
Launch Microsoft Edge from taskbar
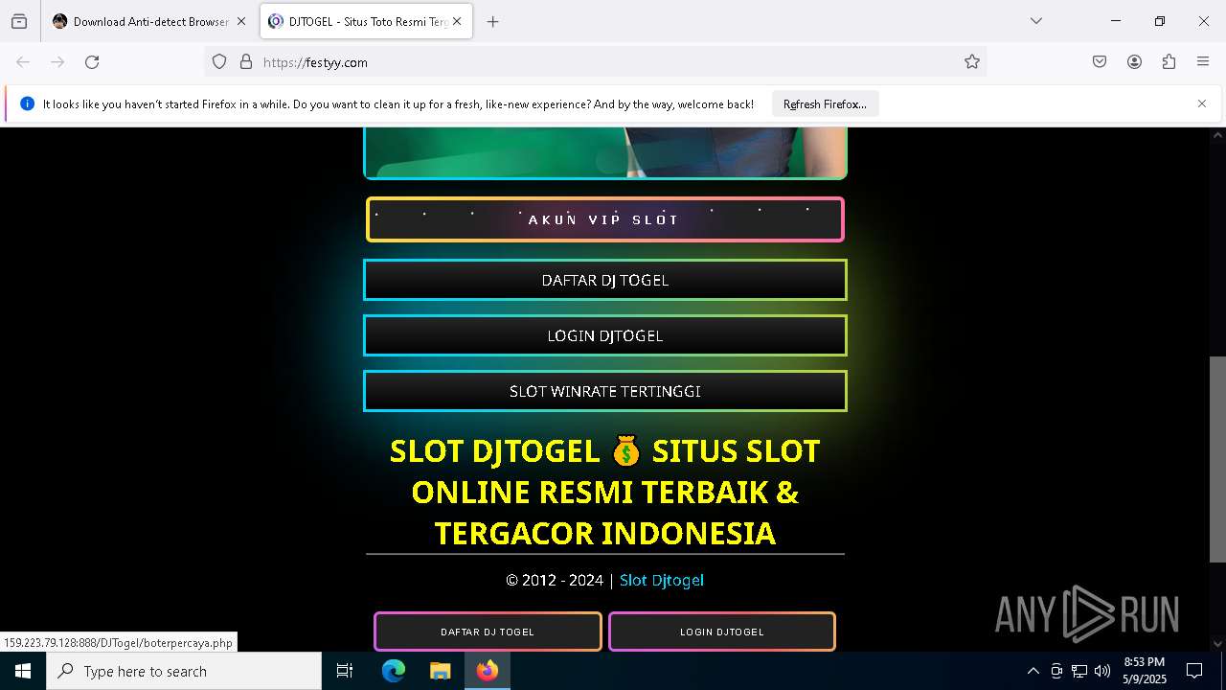pos(394,671)
